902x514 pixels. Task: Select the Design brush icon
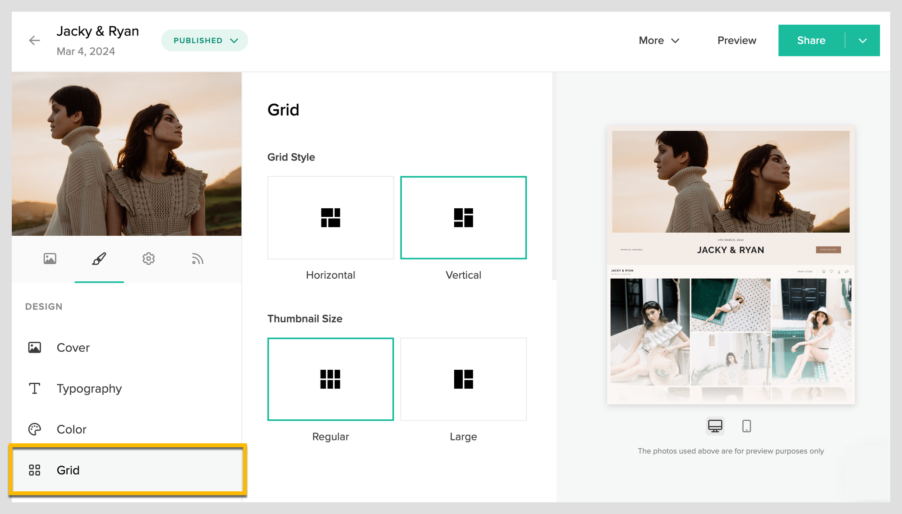pyautogui.click(x=99, y=258)
